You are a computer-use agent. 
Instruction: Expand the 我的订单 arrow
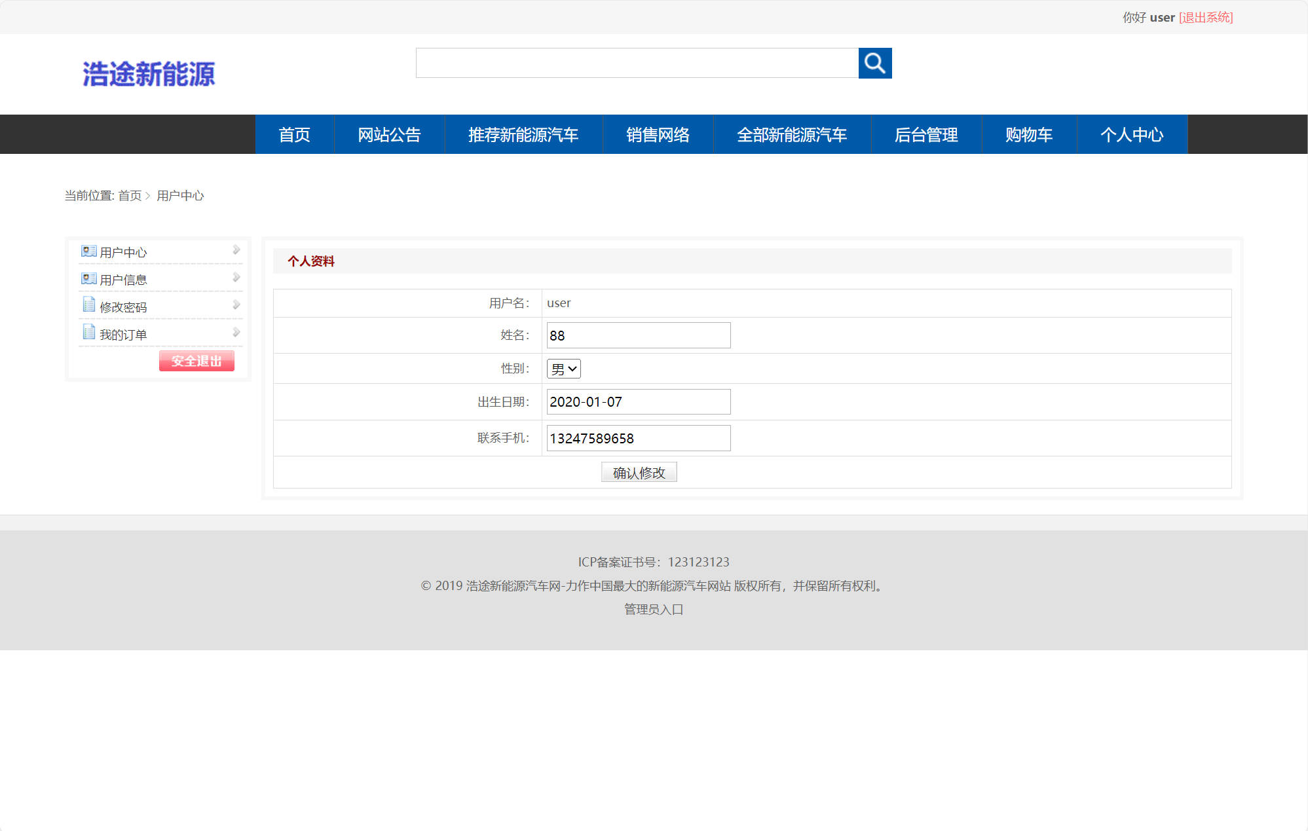click(x=235, y=332)
